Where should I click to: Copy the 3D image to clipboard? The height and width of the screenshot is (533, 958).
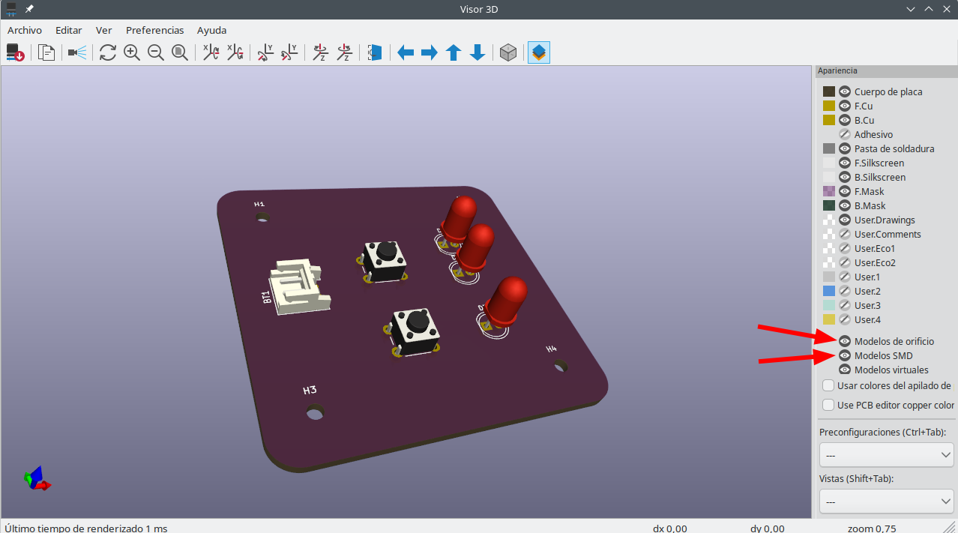46,52
